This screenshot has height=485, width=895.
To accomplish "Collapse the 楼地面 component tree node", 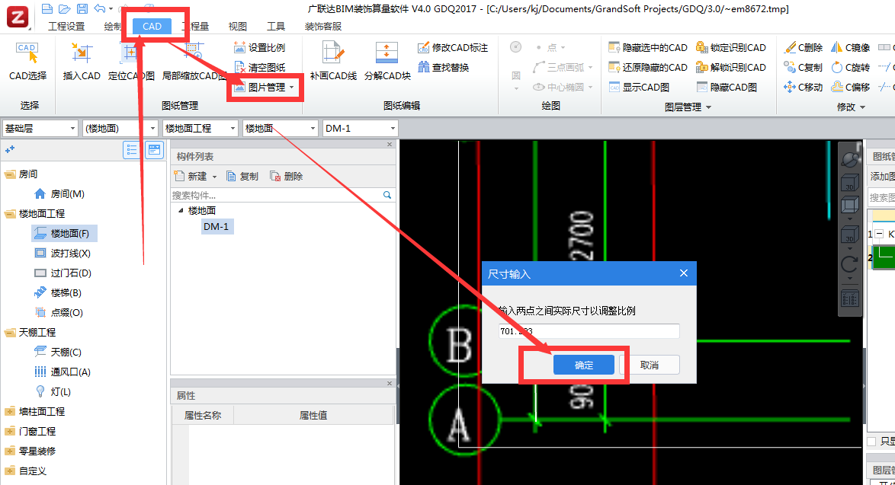I will [x=181, y=210].
